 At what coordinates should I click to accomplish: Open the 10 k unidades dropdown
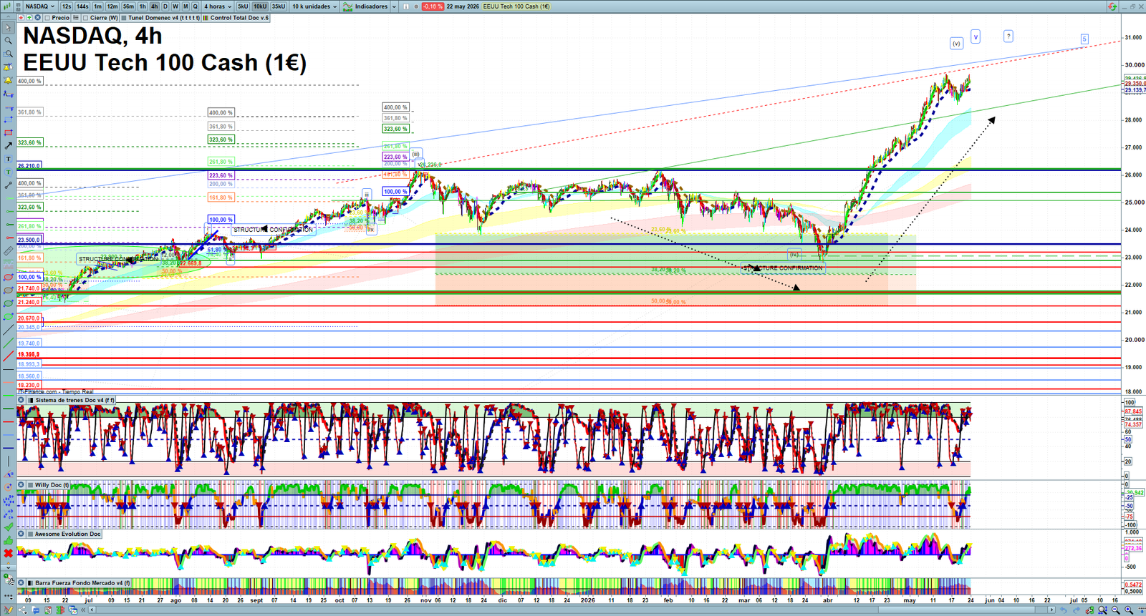pos(314,6)
